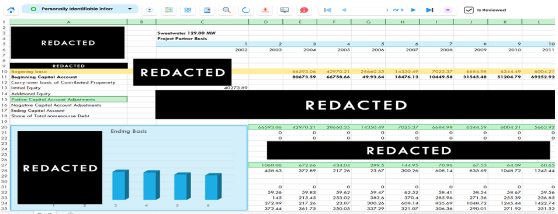Click the sliders settings icon
Viewport: 558px width, 214px height.
pyautogui.click(x=169, y=10)
